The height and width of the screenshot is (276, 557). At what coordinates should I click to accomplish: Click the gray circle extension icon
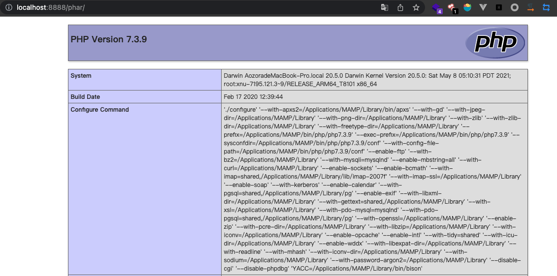[515, 7]
